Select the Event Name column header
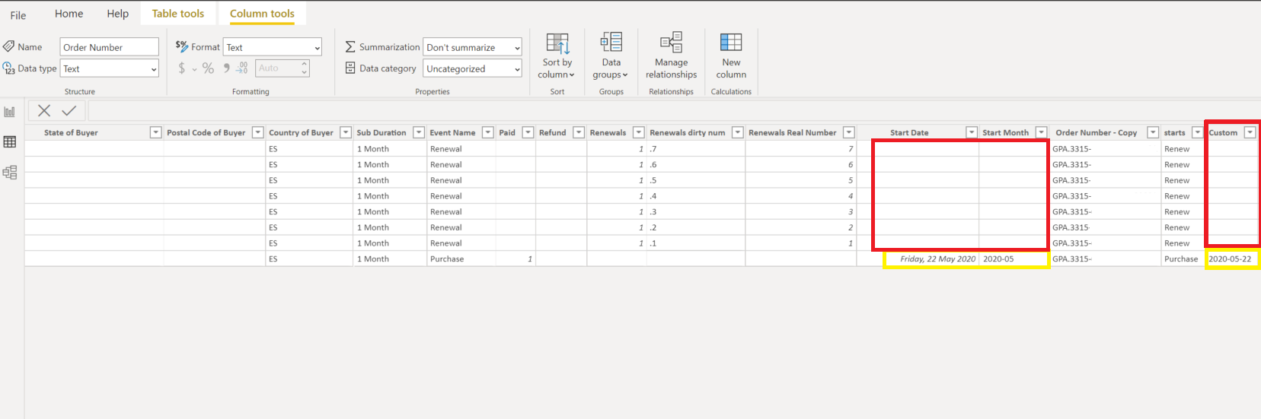This screenshot has width=1261, height=419. pos(452,132)
